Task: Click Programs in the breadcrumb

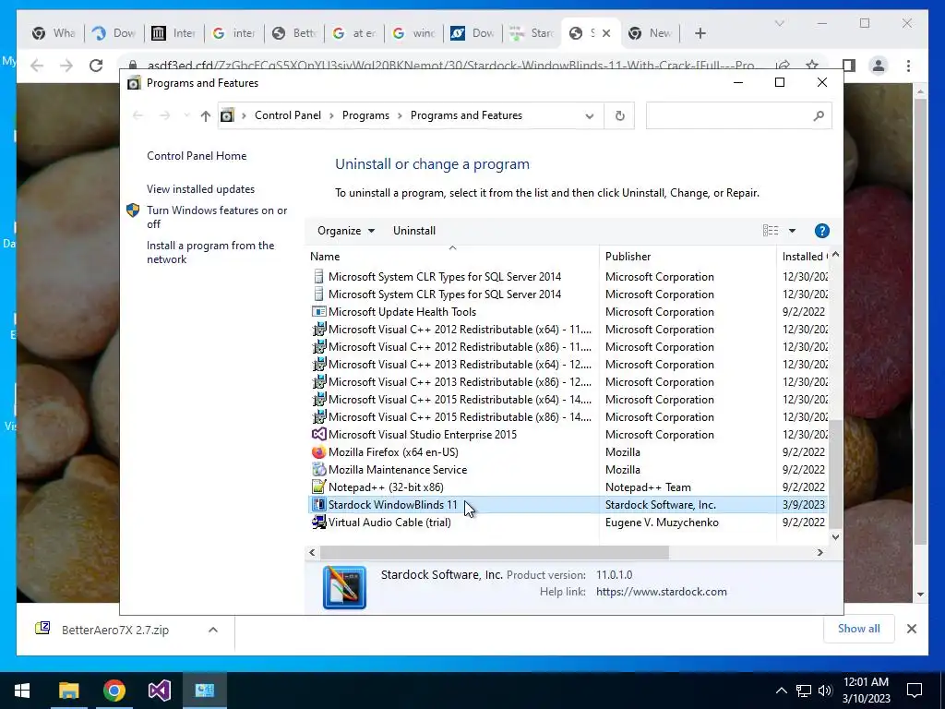Action: point(365,115)
